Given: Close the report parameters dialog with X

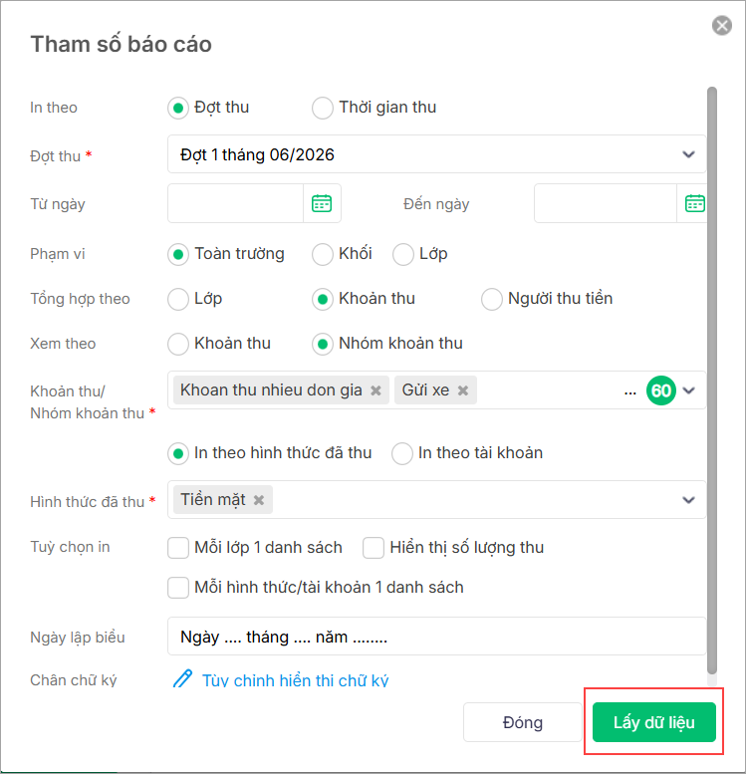Looking at the screenshot, I should pyautogui.click(x=722, y=26).
